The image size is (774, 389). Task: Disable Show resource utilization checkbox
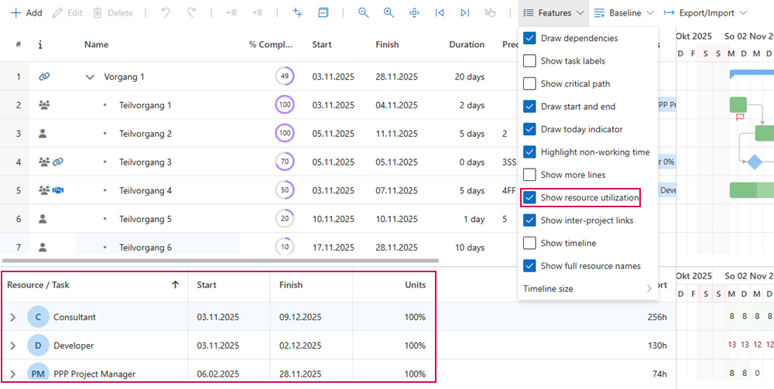[x=529, y=198]
